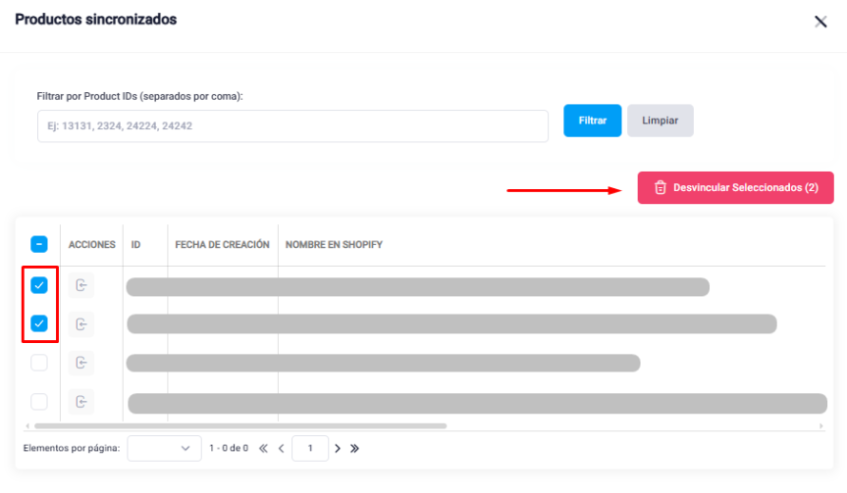The width and height of the screenshot is (847, 493).
Task: Uncheck the first row checkbox
Action: 39,285
